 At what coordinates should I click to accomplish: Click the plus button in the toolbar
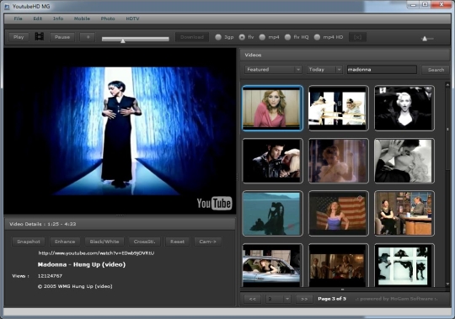pos(88,37)
